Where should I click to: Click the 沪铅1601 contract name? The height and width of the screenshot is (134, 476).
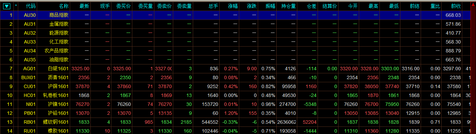(58, 113)
